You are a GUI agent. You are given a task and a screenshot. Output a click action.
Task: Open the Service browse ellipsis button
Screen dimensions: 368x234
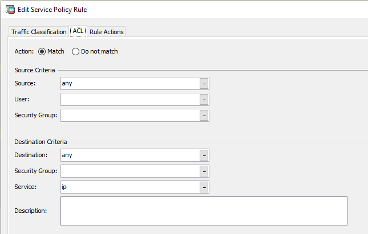204,187
